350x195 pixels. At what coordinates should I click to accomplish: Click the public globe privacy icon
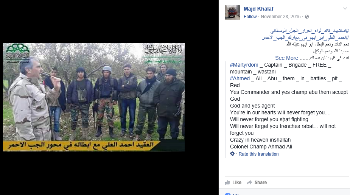click(x=307, y=17)
